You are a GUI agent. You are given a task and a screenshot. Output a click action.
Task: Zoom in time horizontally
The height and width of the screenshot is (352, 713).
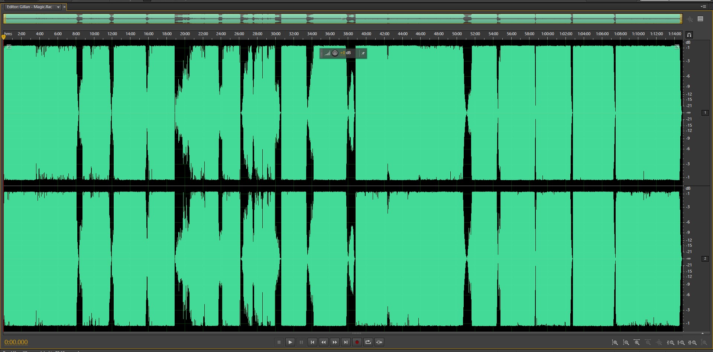tap(637, 342)
